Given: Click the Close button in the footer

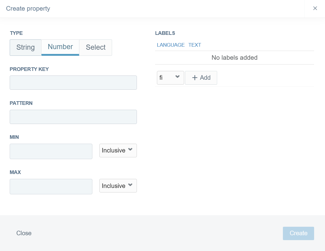Looking at the screenshot, I should 24,233.
